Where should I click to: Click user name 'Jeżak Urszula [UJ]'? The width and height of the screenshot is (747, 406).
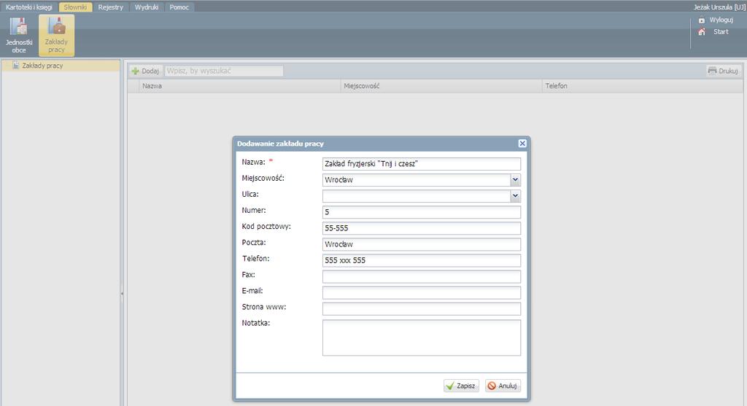click(719, 7)
